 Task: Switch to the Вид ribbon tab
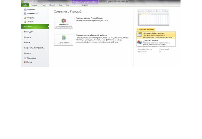click(60, 5)
